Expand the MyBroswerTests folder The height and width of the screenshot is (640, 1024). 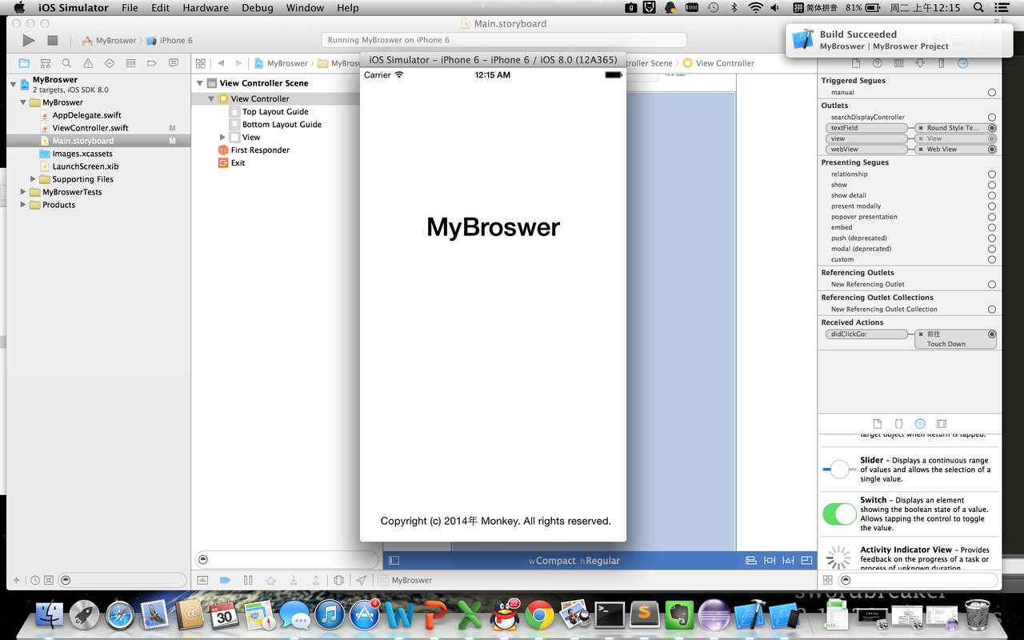(x=23, y=192)
